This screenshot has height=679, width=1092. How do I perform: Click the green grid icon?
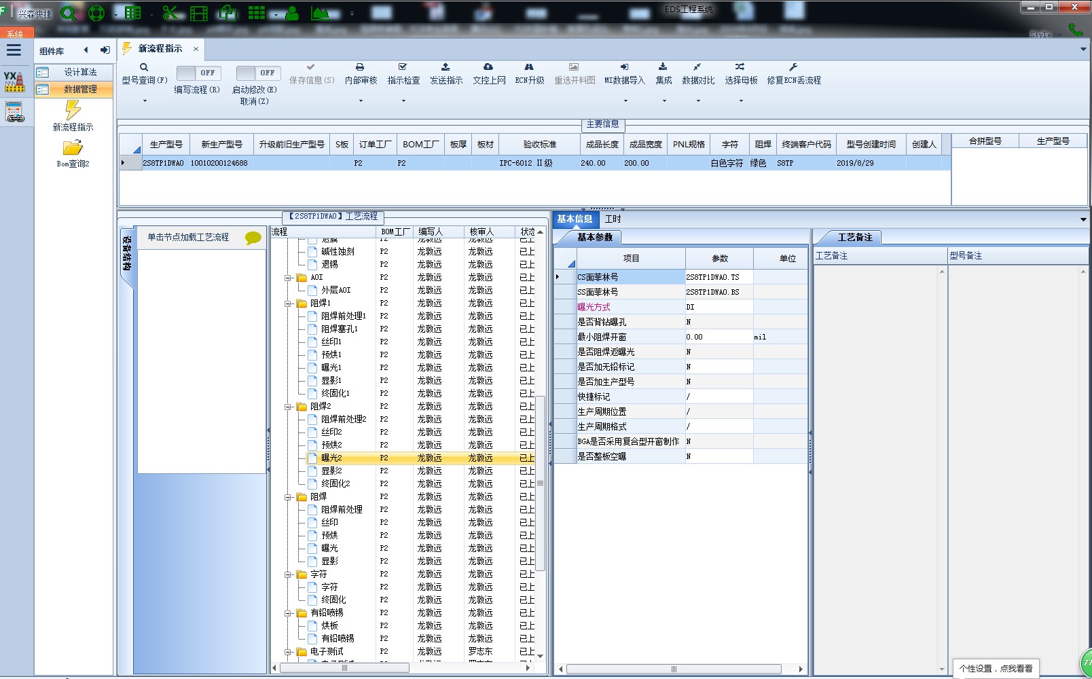coord(257,13)
